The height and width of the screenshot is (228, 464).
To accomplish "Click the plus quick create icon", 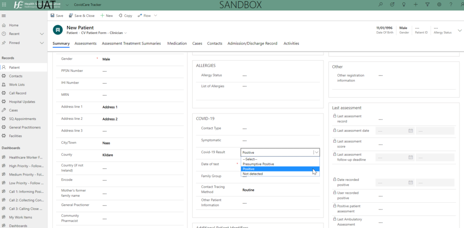I will 416,5.
